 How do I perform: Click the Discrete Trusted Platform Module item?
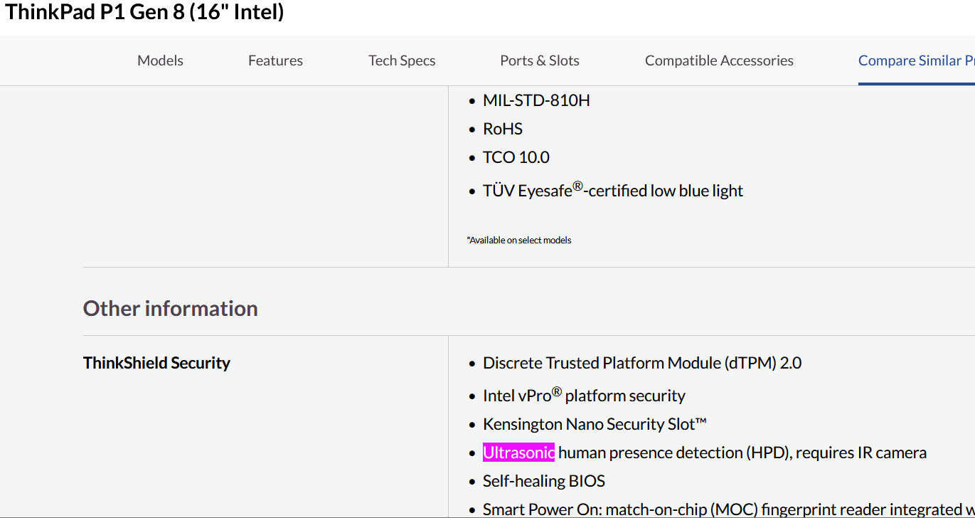[641, 363]
